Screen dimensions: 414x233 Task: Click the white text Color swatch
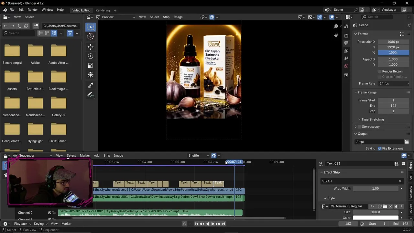(x=376, y=218)
